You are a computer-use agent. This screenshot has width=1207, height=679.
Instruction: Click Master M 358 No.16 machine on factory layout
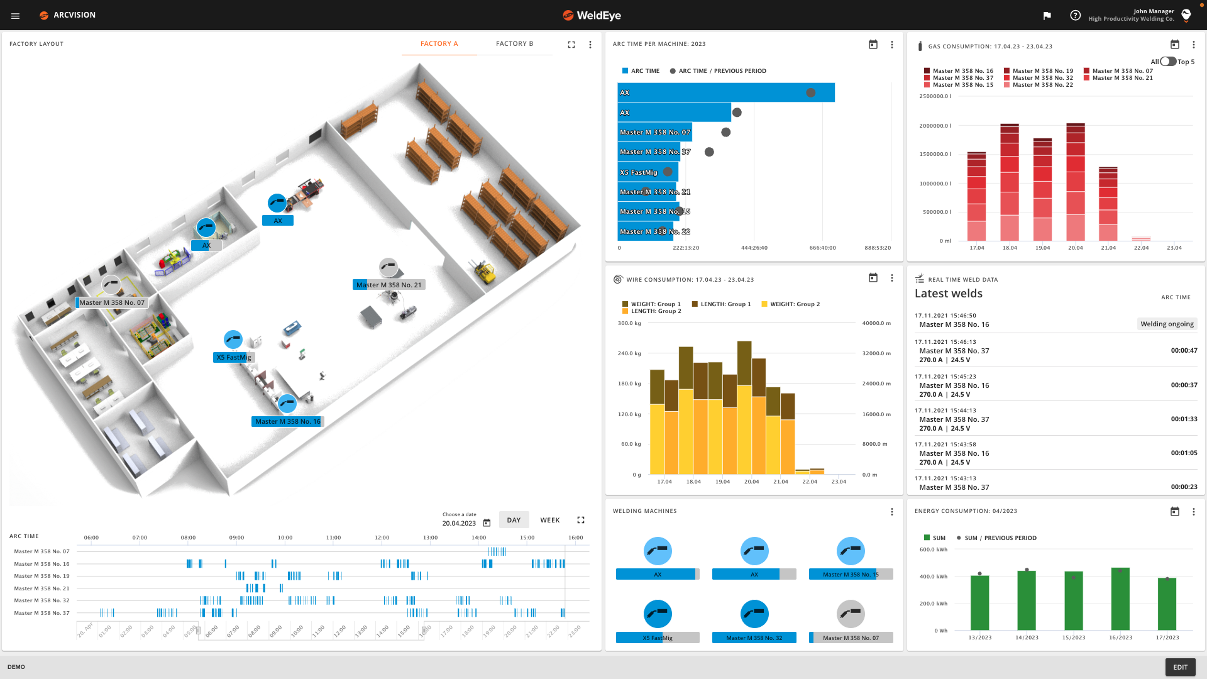(287, 404)
